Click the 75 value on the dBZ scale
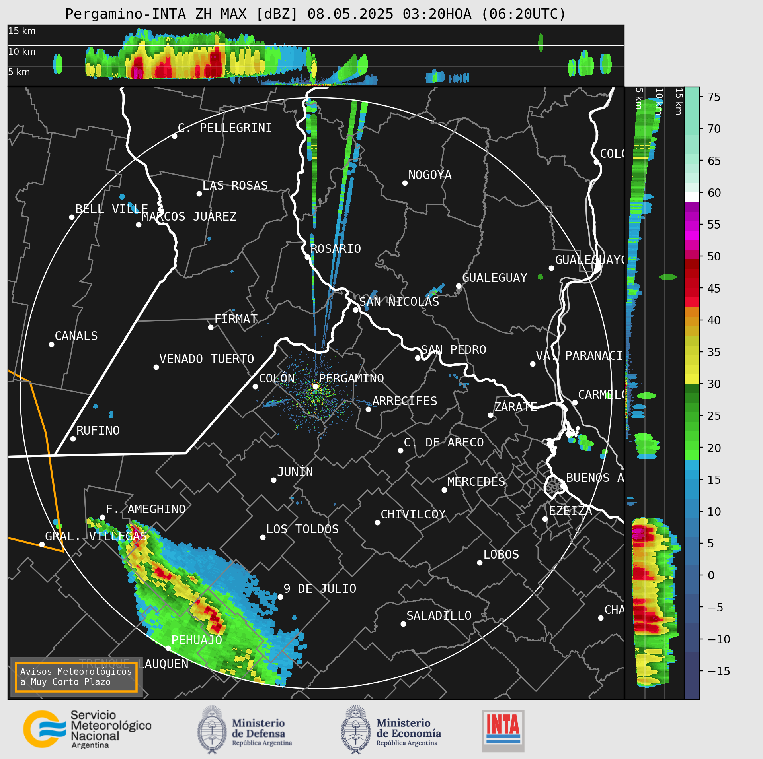The width and height of the screenshot is (763, 759). [714, 97]
